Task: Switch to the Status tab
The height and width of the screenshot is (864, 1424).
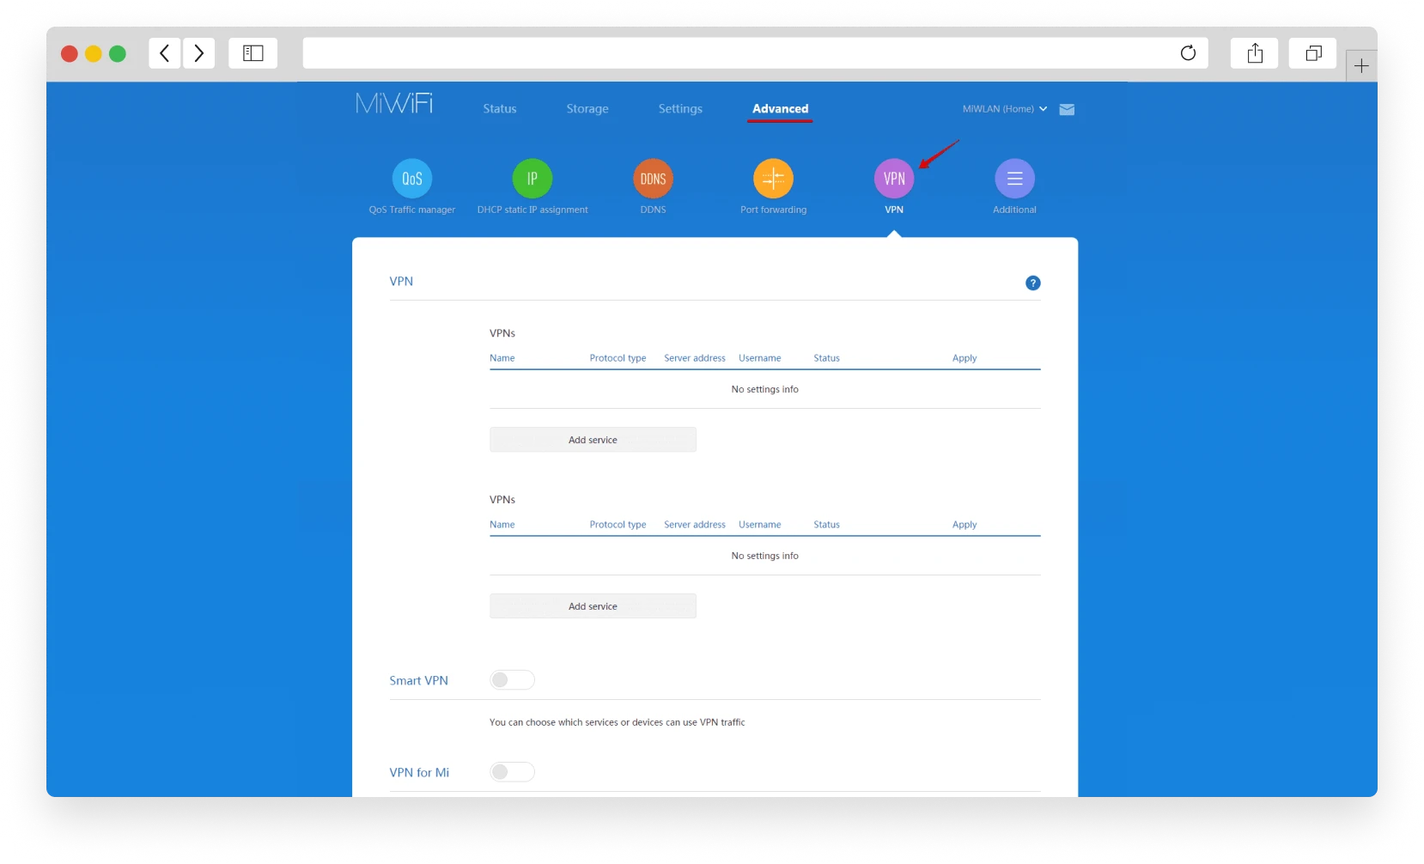Action: point(500,109)
